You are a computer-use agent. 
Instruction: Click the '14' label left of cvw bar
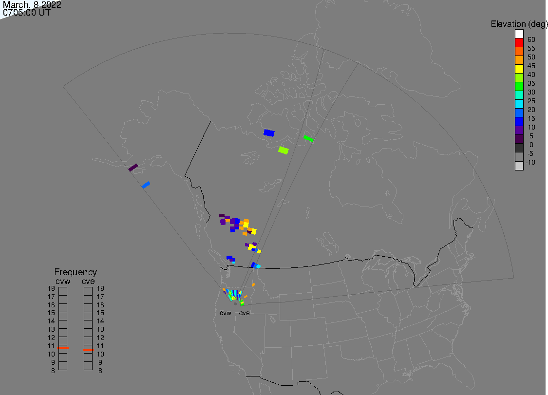click(x=51, y=321)
